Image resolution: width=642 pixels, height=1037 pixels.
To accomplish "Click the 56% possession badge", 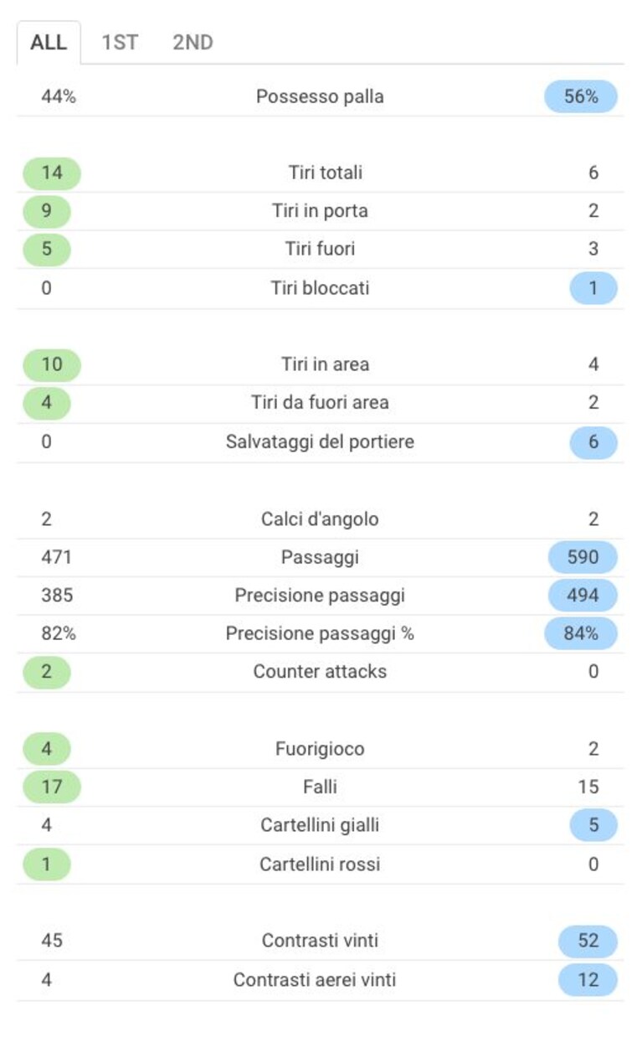I will pyautogui.click(x=581, y=96).
